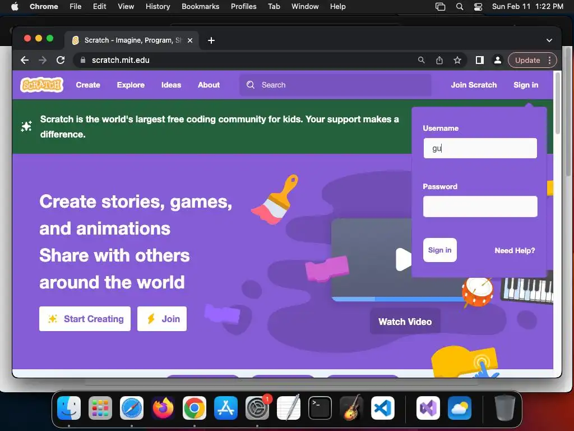
Task: Open macOS Spotlight search in menu bar
Action: [460, 7]
